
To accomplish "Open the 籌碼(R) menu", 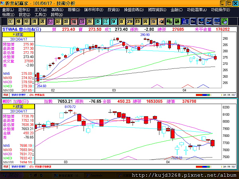I will click(x=57, y=10).
